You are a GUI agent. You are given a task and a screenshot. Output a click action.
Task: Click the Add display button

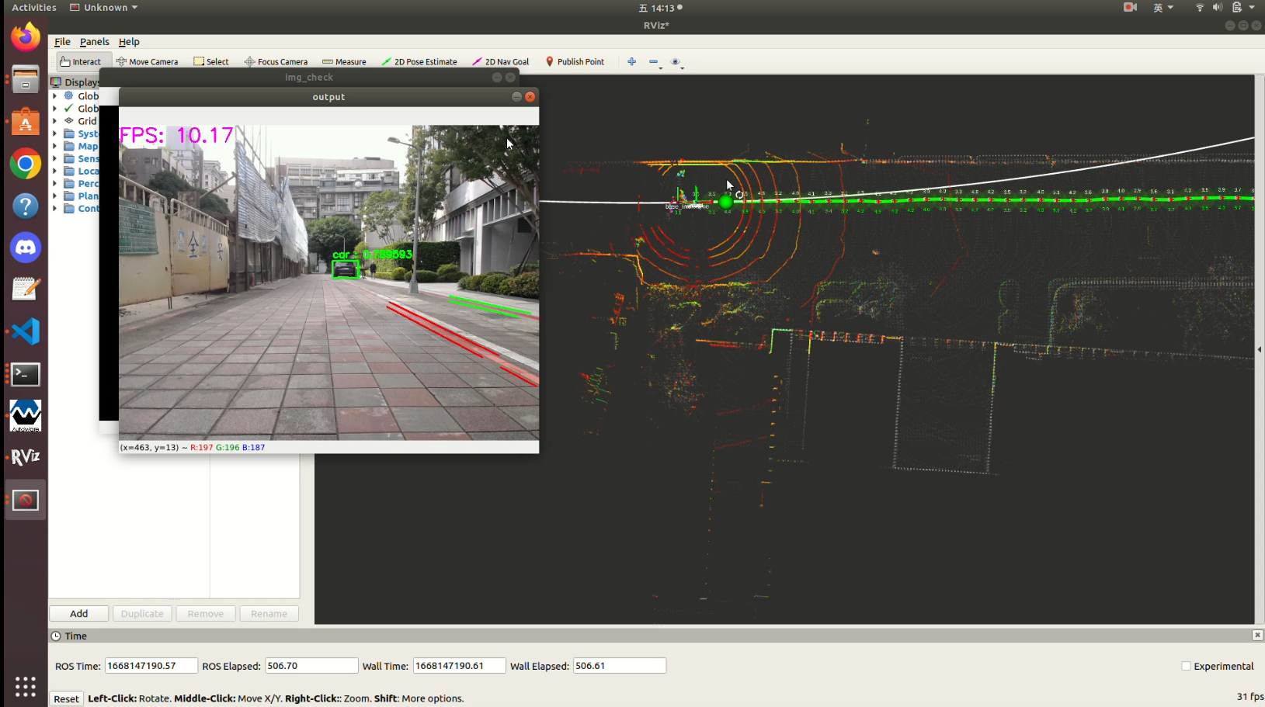click(x=79, y=614)
